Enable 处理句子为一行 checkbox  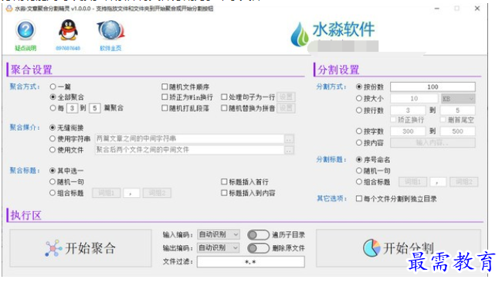pos(224,97)
